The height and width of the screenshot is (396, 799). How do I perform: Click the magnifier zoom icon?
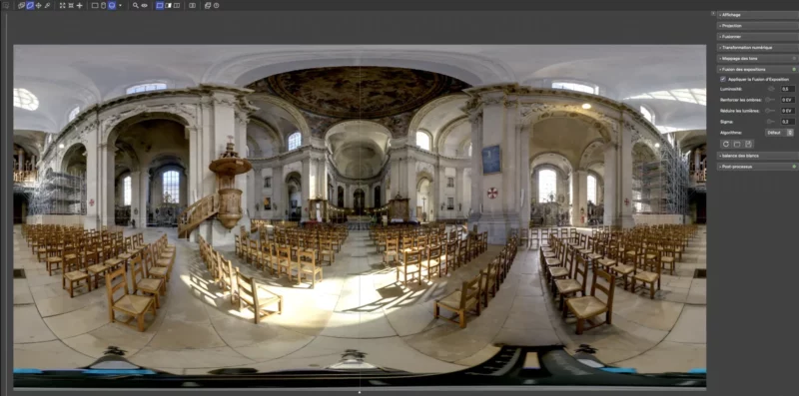point(136,6)
